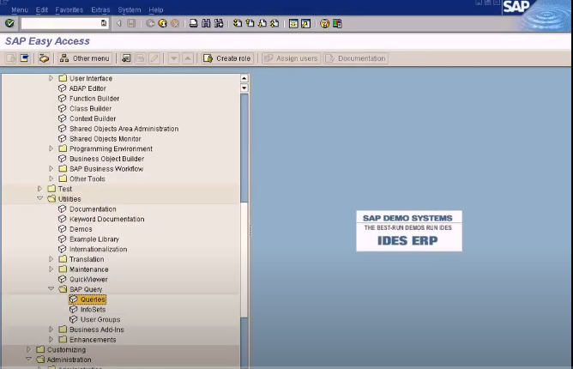Click the Other menu button
This screenshot has width=573, height=369.
coord(85,58)
